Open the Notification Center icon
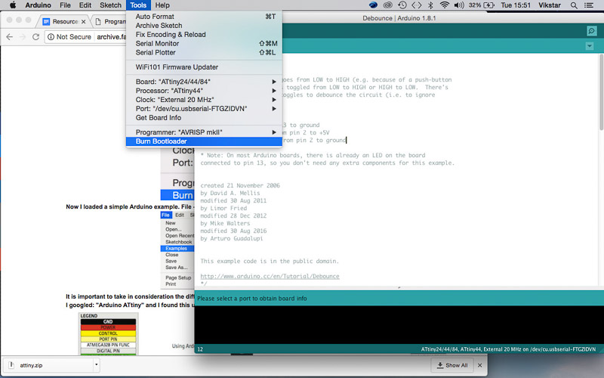Image resolution: width=604 pixels, height=378 pixels. 589,5
